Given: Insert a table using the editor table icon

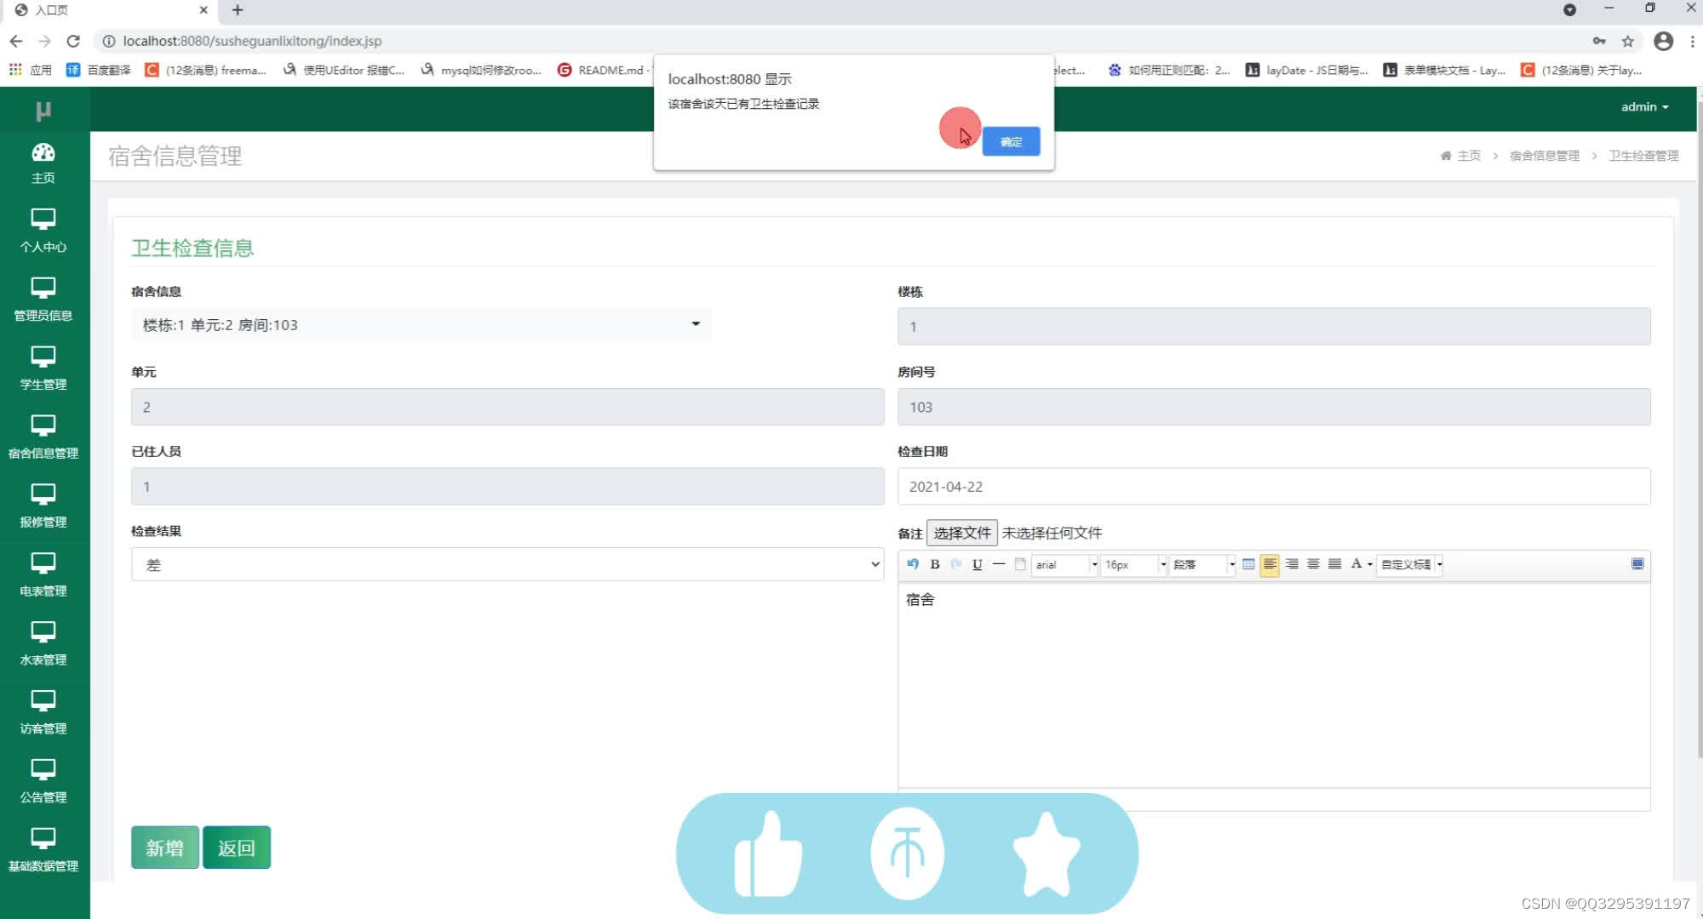Looking at the screenshot, I should 1248,564.
